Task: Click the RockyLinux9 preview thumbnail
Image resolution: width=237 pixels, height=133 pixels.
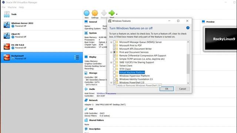Action: tap(221, 39)
